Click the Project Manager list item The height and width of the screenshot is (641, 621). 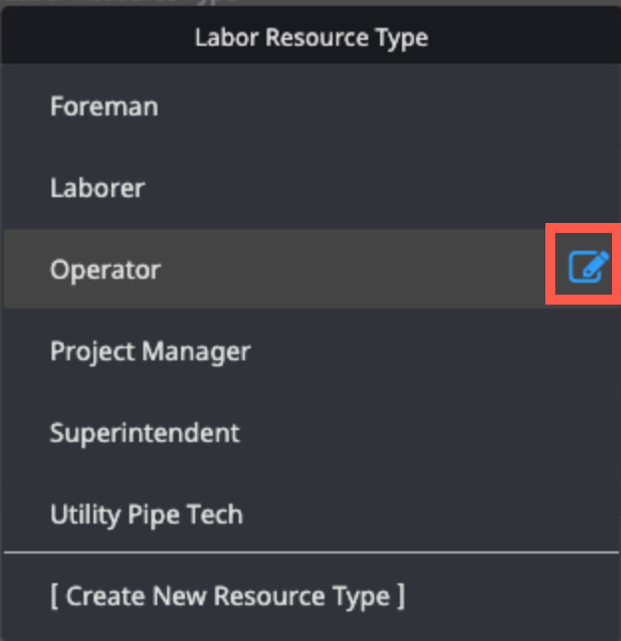(x=311, y=350)
